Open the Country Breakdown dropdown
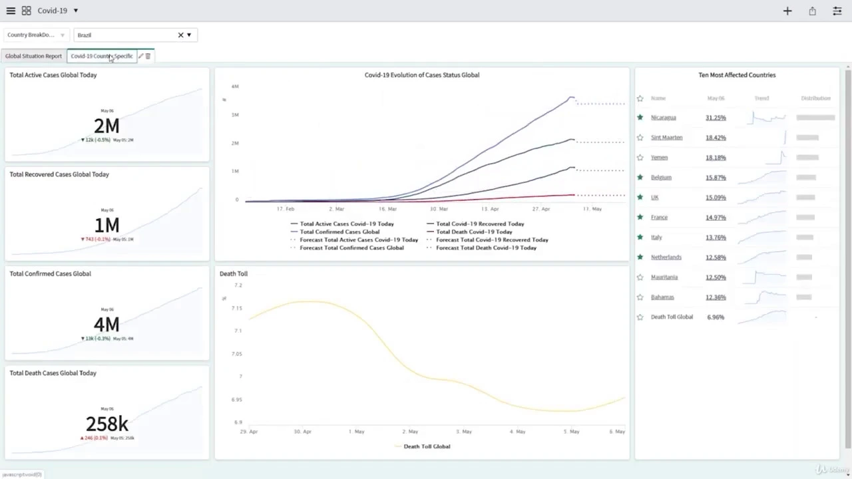The width and height of the screenshot is (852, 479). (36, 35)
